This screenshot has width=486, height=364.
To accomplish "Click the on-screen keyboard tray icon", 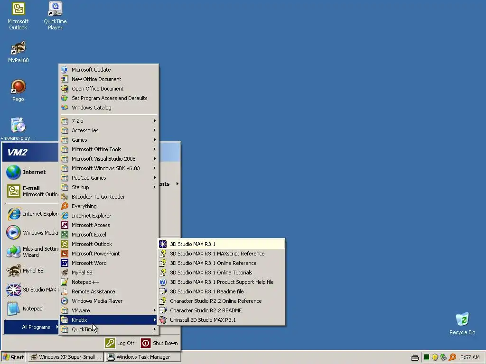I will pyautogui.click(x=415, y=357).
